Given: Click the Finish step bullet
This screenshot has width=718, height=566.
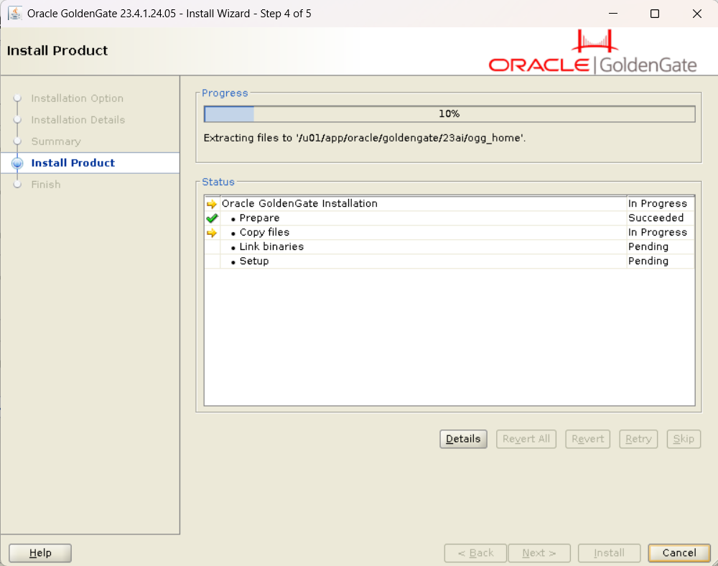Looking at the screenshot, I should pyautogui.click(x=18, y=185).
